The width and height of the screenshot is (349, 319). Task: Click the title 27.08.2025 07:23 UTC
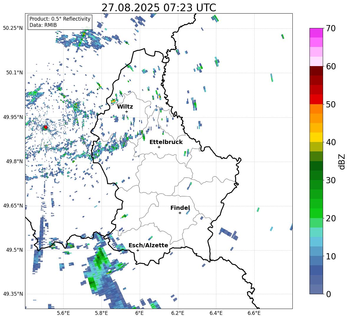(159, 8)
